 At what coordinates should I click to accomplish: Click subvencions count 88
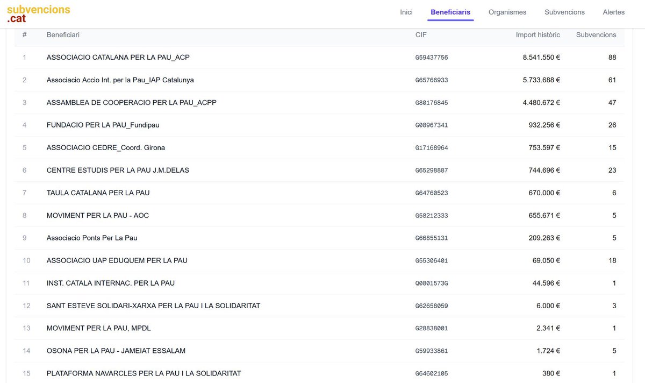coord(612,57)
